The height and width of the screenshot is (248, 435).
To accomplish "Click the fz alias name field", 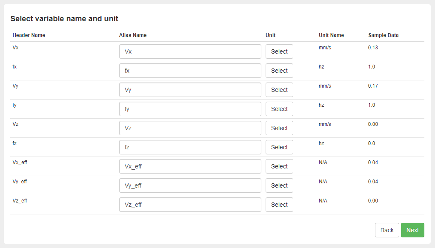I will 190,147.
